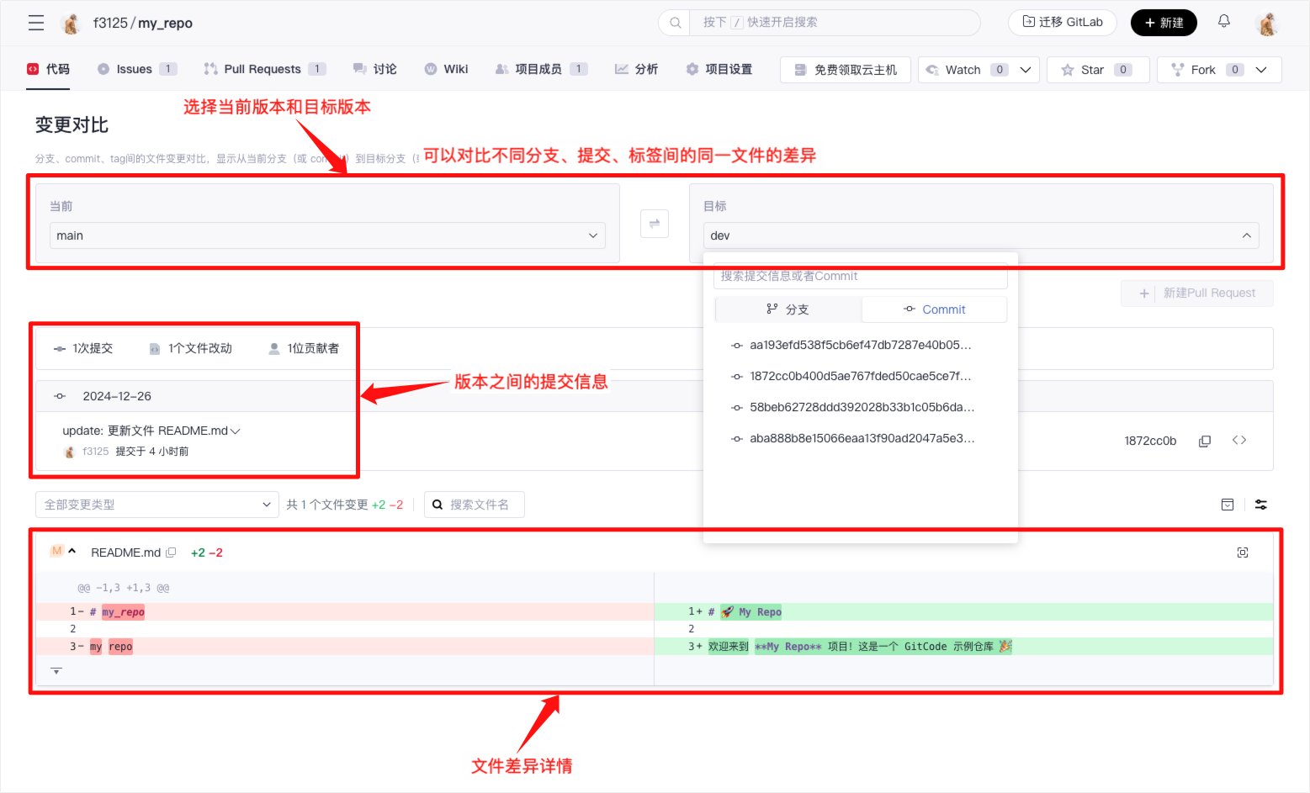Copy commit hash 1872cc0b
Screen dimensions: 1310x793
point(1204,441)
